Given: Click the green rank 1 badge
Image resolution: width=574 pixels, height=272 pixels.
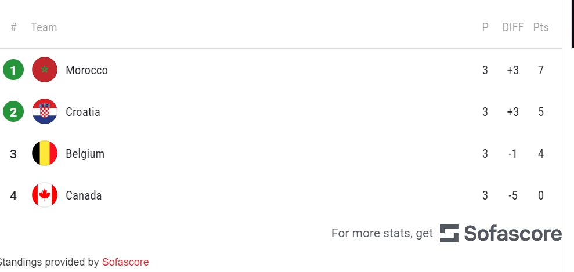Looking at the screenshot, I should coord(13,70).
